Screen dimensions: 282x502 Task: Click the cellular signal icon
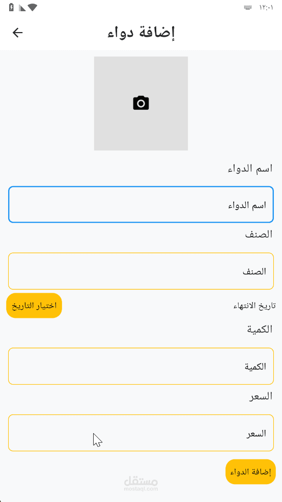coord(22,8)
